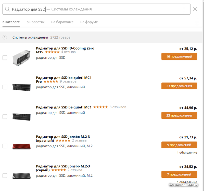Clear search with the X icon
The image size is (204, 191).
pyautogui.click(x=195, y=9)
